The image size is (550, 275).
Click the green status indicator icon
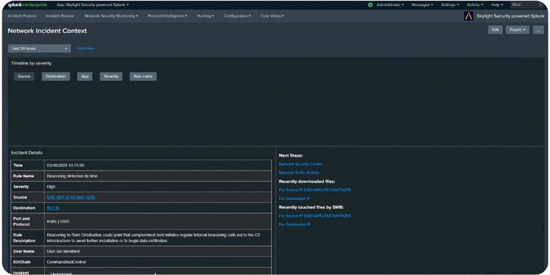pyautogui.click(x=370, y=5)
